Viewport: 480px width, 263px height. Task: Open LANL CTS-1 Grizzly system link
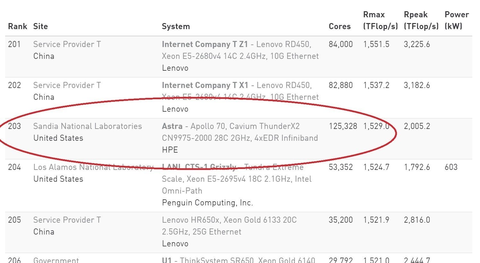coord(199,167)
